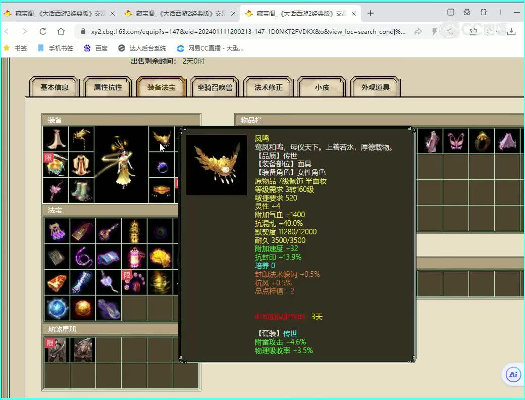Click the incognito glasses icon

click(x=467, y=13)
